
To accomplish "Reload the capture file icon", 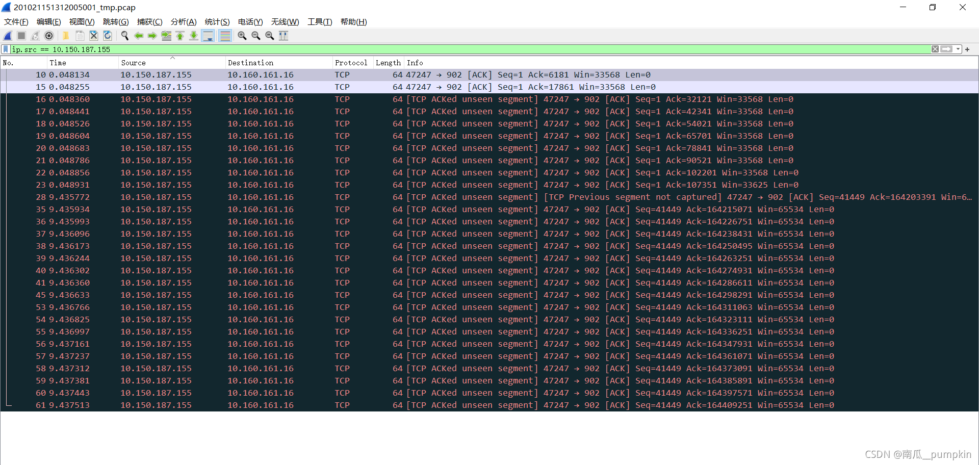I will [x=108, y=36].
